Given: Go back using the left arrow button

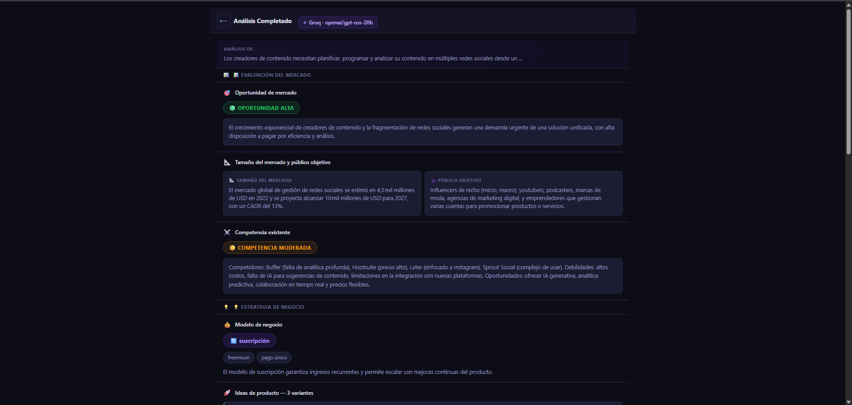Looking at the screenshot, I should click(223, 21).
